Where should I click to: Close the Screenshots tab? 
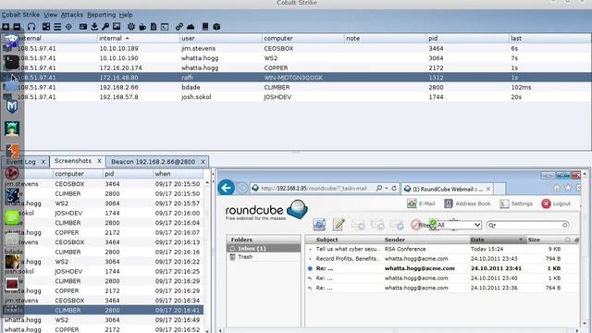click(99, 161)
